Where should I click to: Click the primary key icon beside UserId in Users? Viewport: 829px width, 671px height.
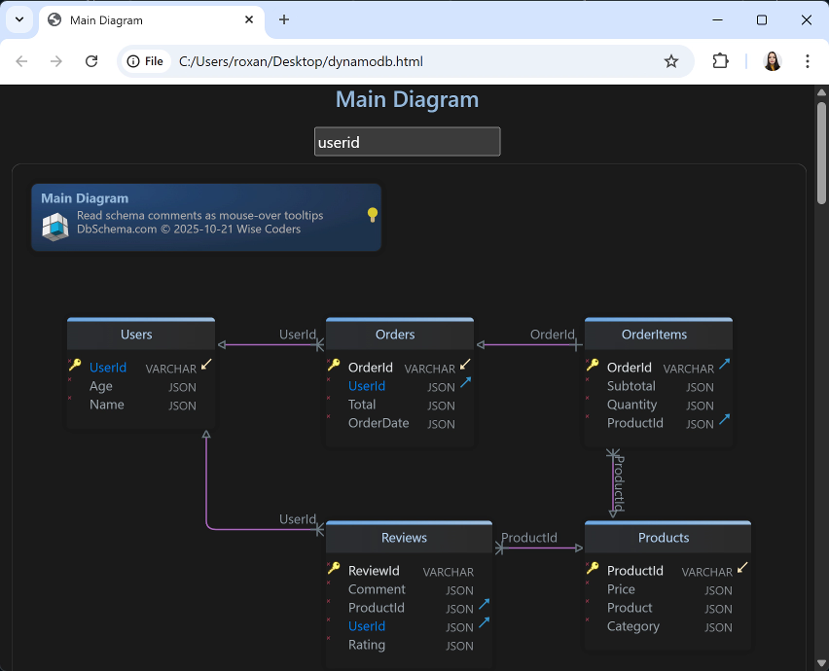point(75,366)
